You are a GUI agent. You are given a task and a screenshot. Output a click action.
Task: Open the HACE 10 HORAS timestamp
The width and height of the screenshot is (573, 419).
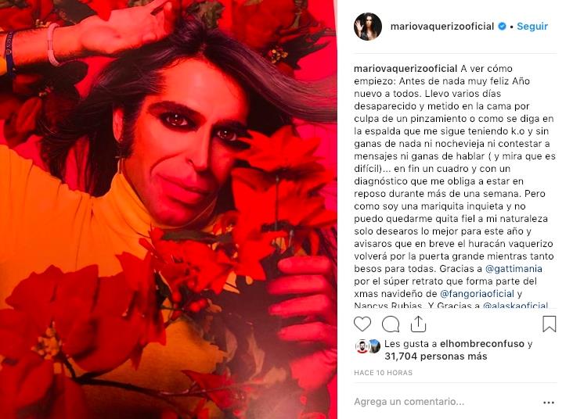(x=383, y=373)
